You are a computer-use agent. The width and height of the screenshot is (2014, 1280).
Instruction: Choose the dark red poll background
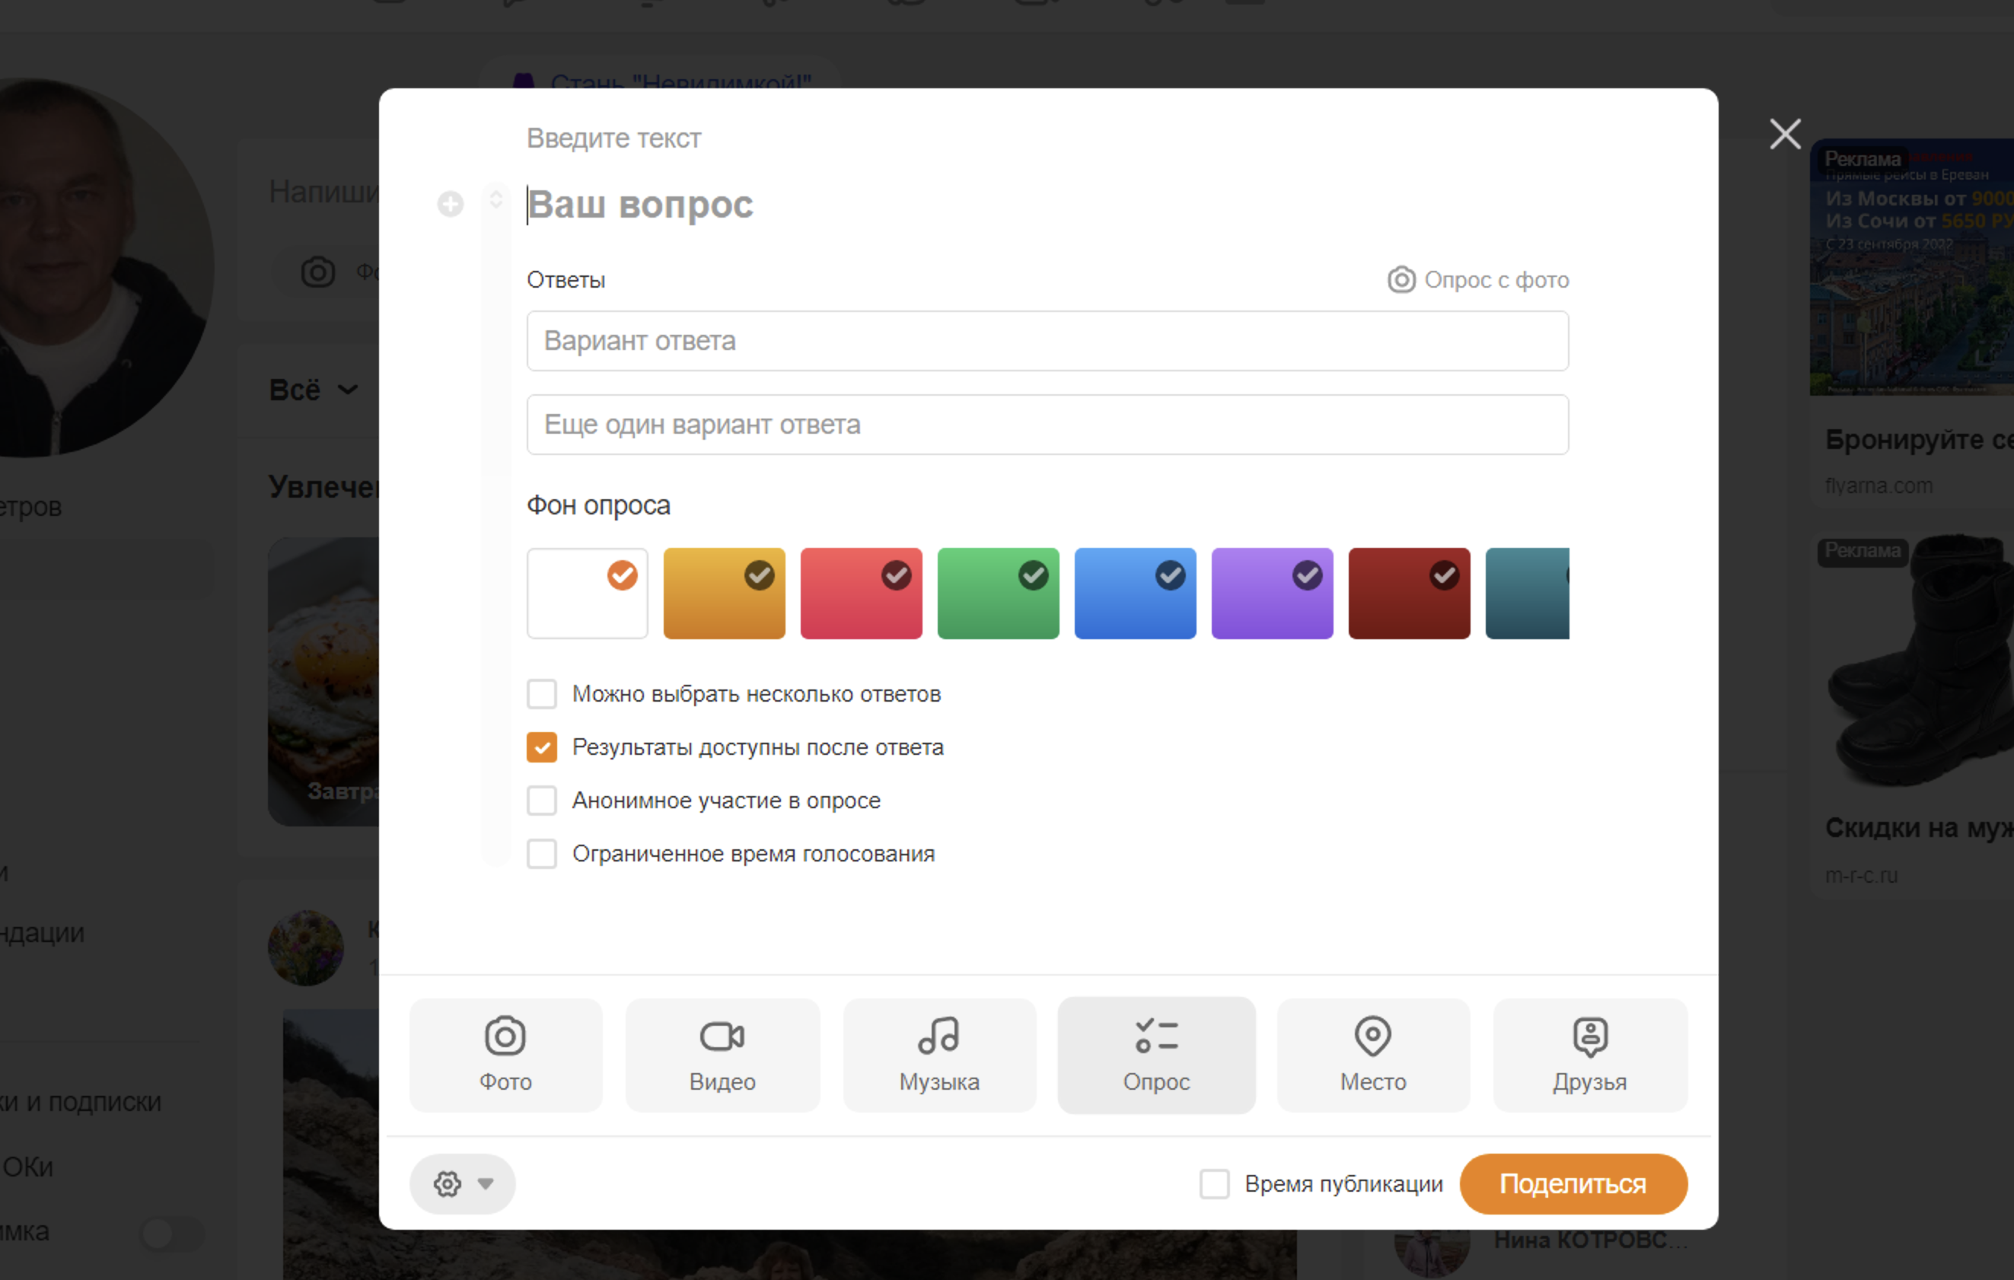1410,593
